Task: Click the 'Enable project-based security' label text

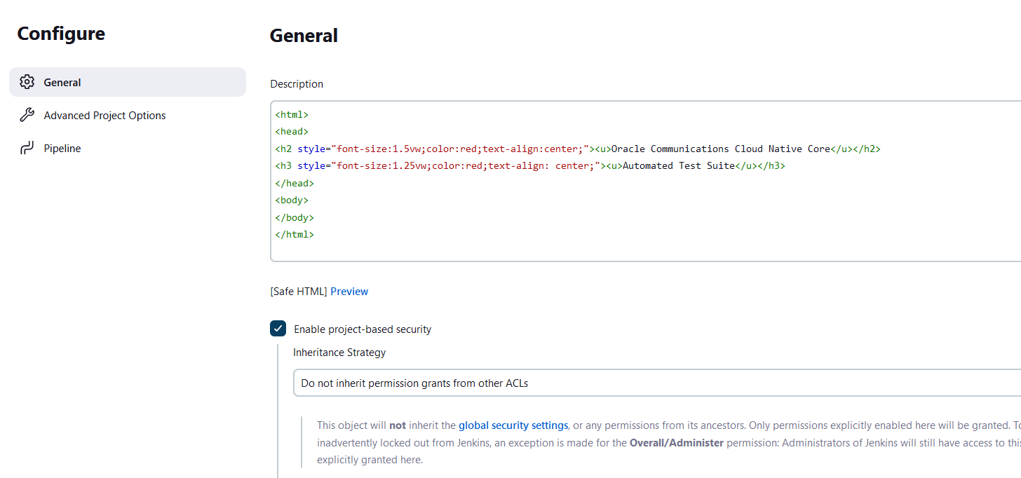Action: click(x=362, y=329)
